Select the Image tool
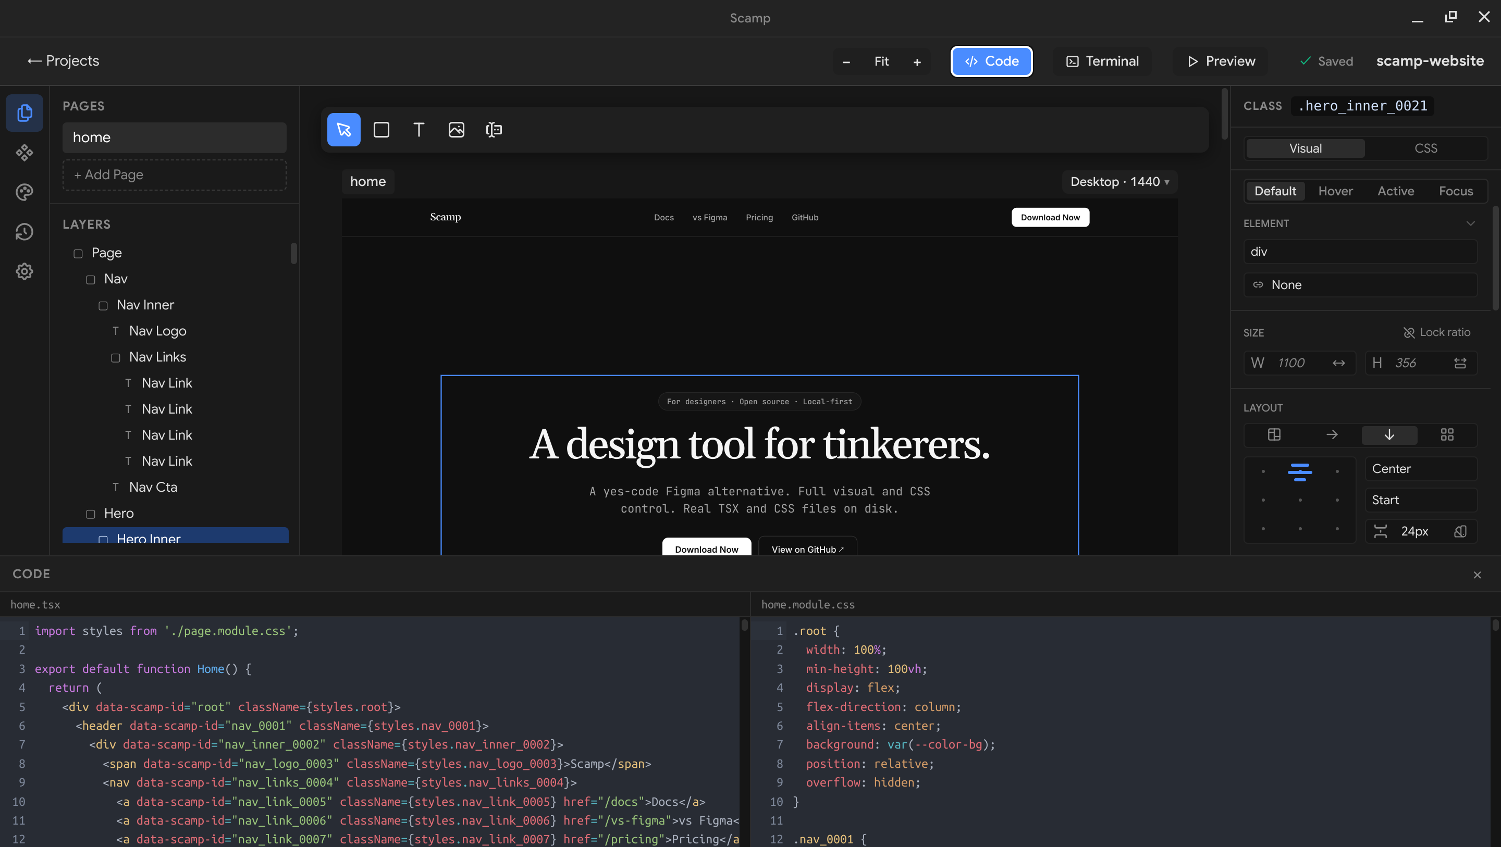1501x847 pixels. (x=456, y=129)
